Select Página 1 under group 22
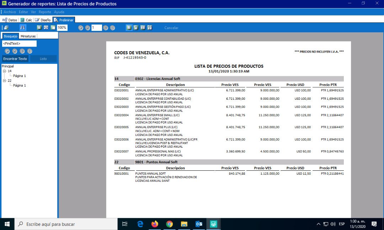Screen dimensions: 384x230 click(19, 85)
